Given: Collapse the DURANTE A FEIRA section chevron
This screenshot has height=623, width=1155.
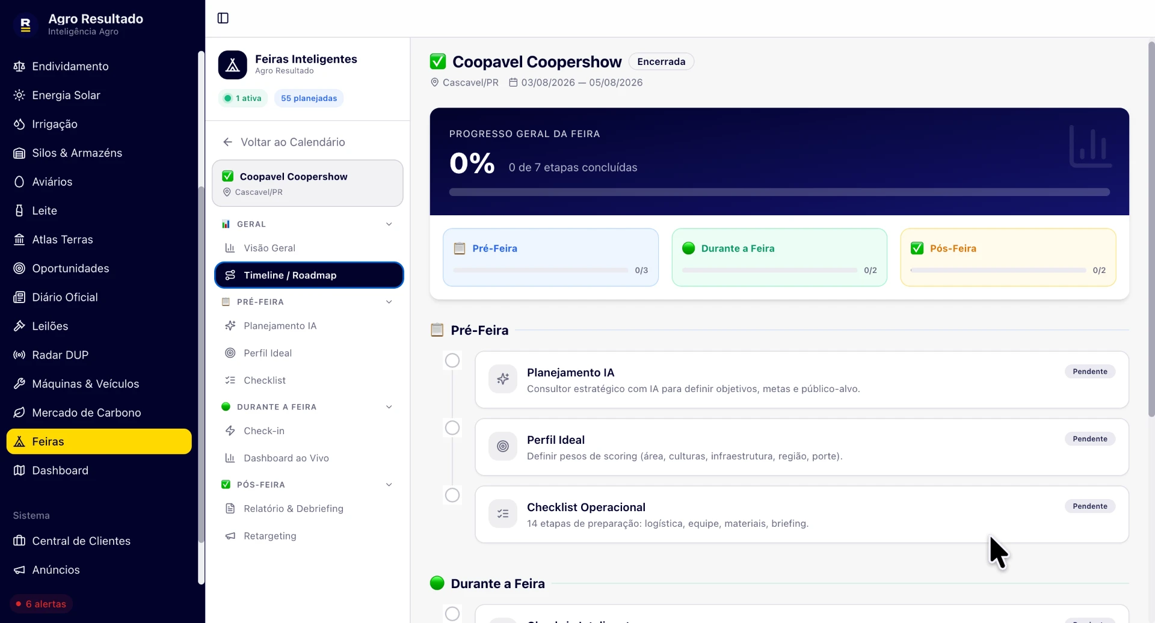Looking at the screenshot, I should [x=389, y=407].
